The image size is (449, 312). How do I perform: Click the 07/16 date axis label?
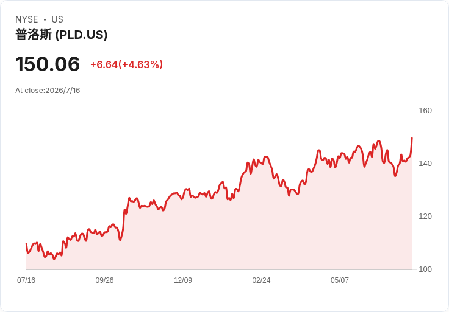[x=26, y=280]
